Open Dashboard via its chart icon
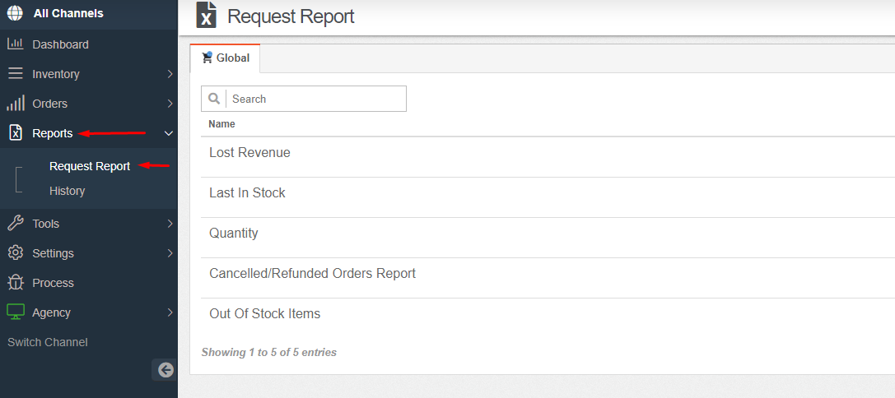The image size is (895, 398). pyautogui.click(x=16, y=44)
